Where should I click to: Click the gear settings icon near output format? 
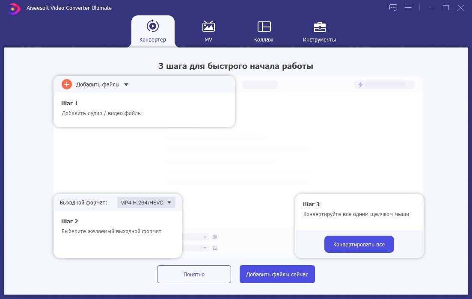tap(215, 237)
